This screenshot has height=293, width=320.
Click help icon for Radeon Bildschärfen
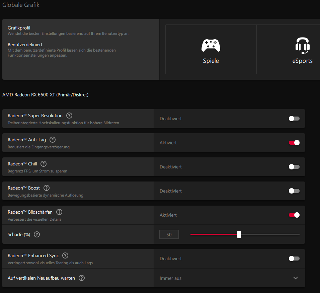pyautogui.click(x=59, y=212)
